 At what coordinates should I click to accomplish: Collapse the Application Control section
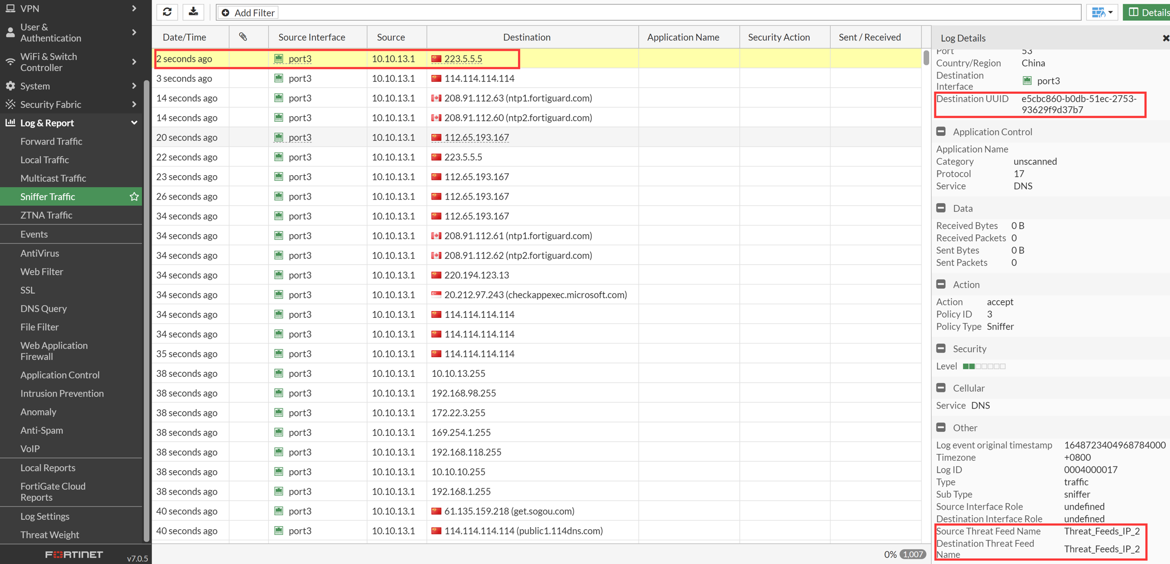pyautogui.click(x=941, y=132)
